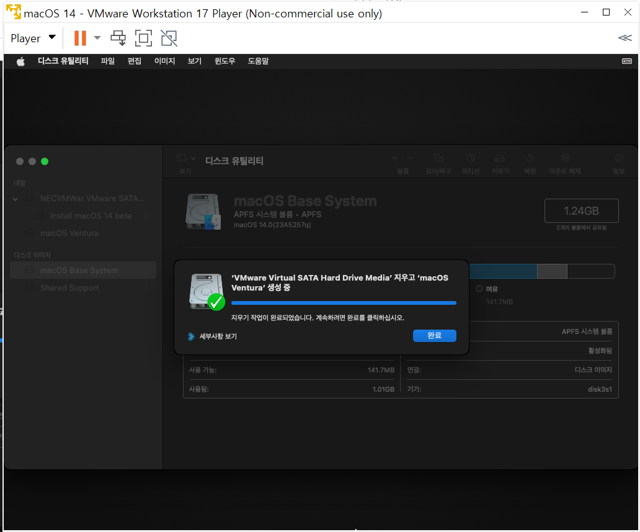Eject Install macOS 14 beta volume icon
Image resolution: width=640 pixels, height=532 pixels.
147,216
